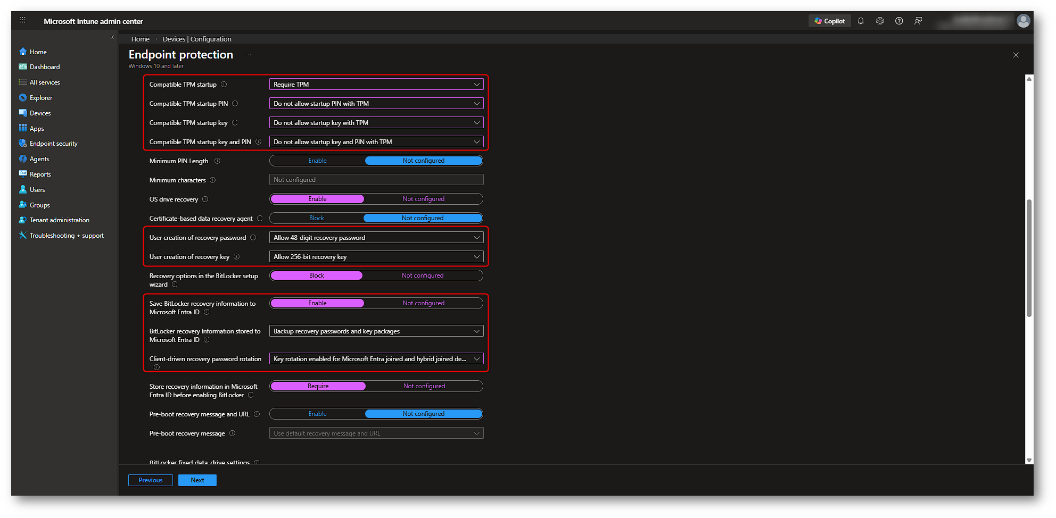The width and height of the screenshot is (1056, 518).
Task: Open the feedback icon in header
Action: click(918, 21)
